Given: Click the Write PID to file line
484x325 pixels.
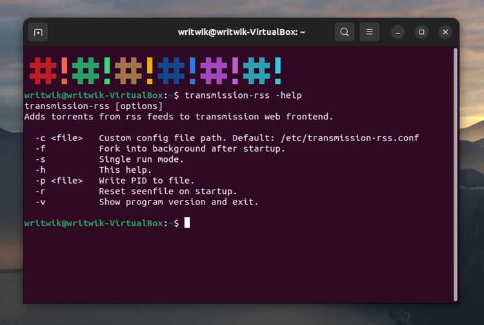Looking at the screenshot, I should coord(146,181).
